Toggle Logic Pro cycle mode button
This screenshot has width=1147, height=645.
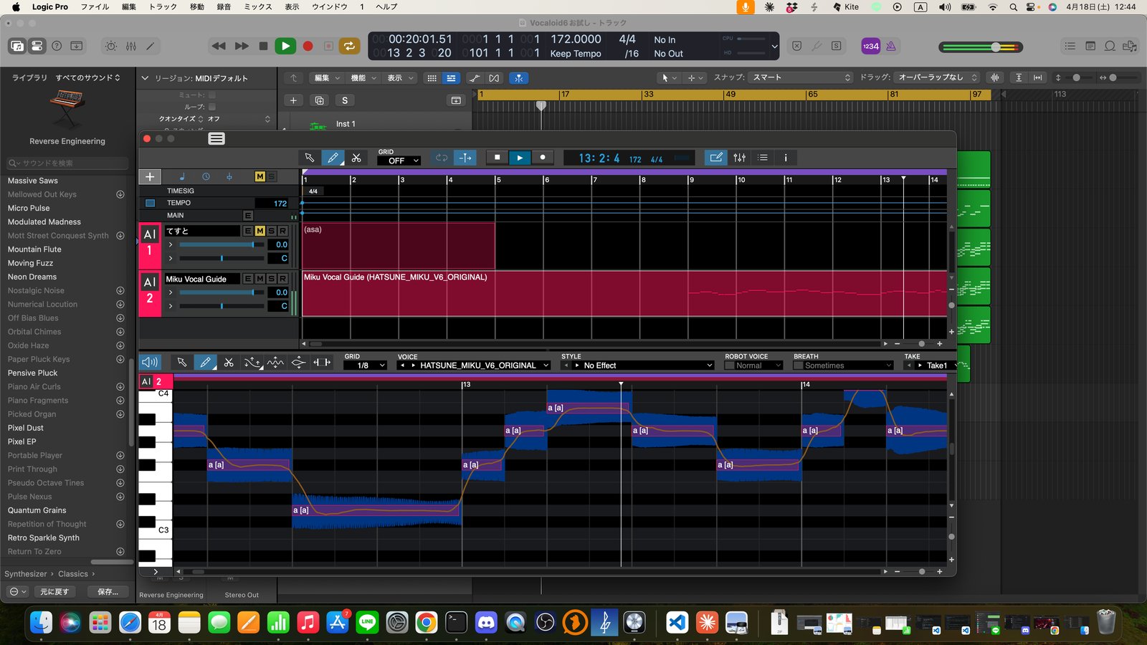tap(349, 46)
